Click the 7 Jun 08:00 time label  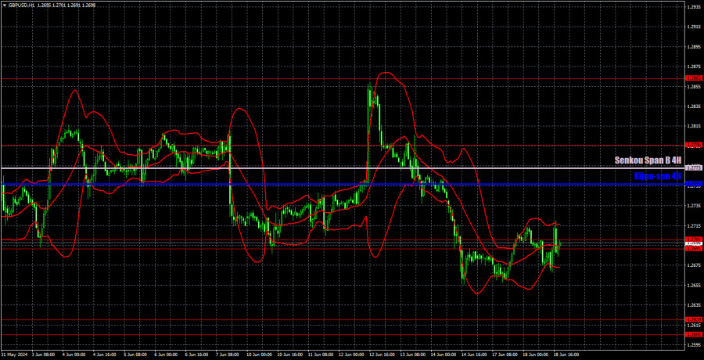coord(226,355)
